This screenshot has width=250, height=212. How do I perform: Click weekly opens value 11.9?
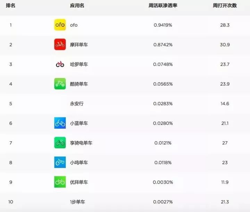coord(225,182)
